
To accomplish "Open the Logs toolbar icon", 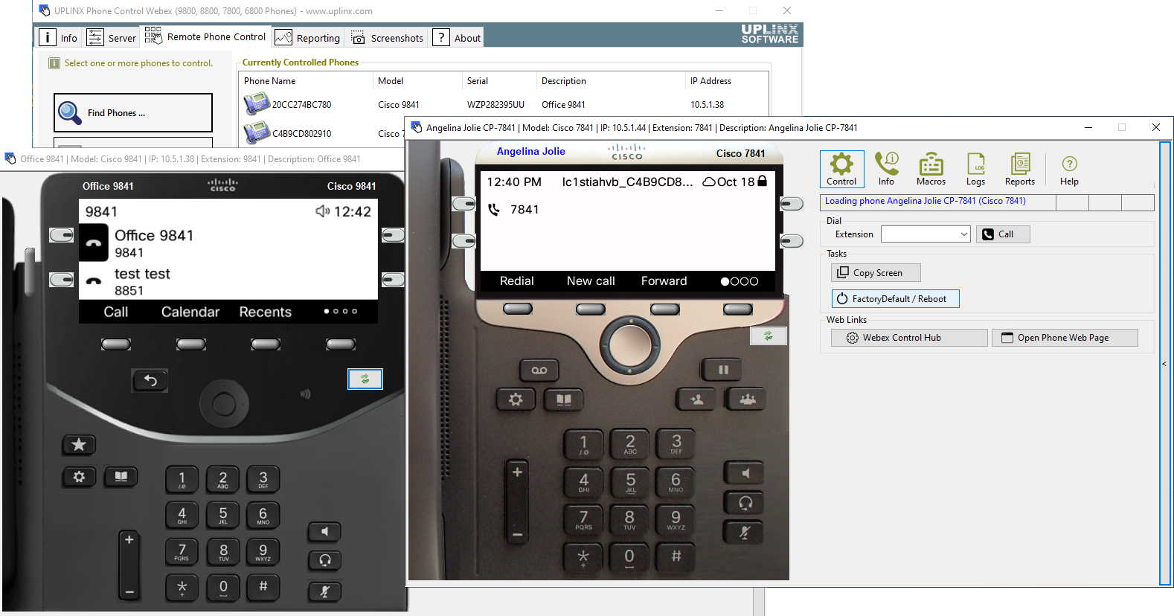I will tap(975, 169).
